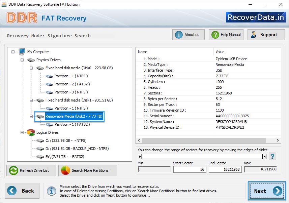Click the sector range slider track
289x203 pixels.
click(x=202, y=157)
